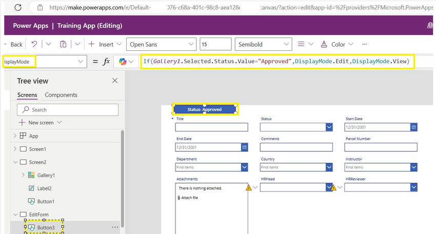The image size is (436, 234).
Task: Select Screen1 in the tree
Action: click(37, 149)
